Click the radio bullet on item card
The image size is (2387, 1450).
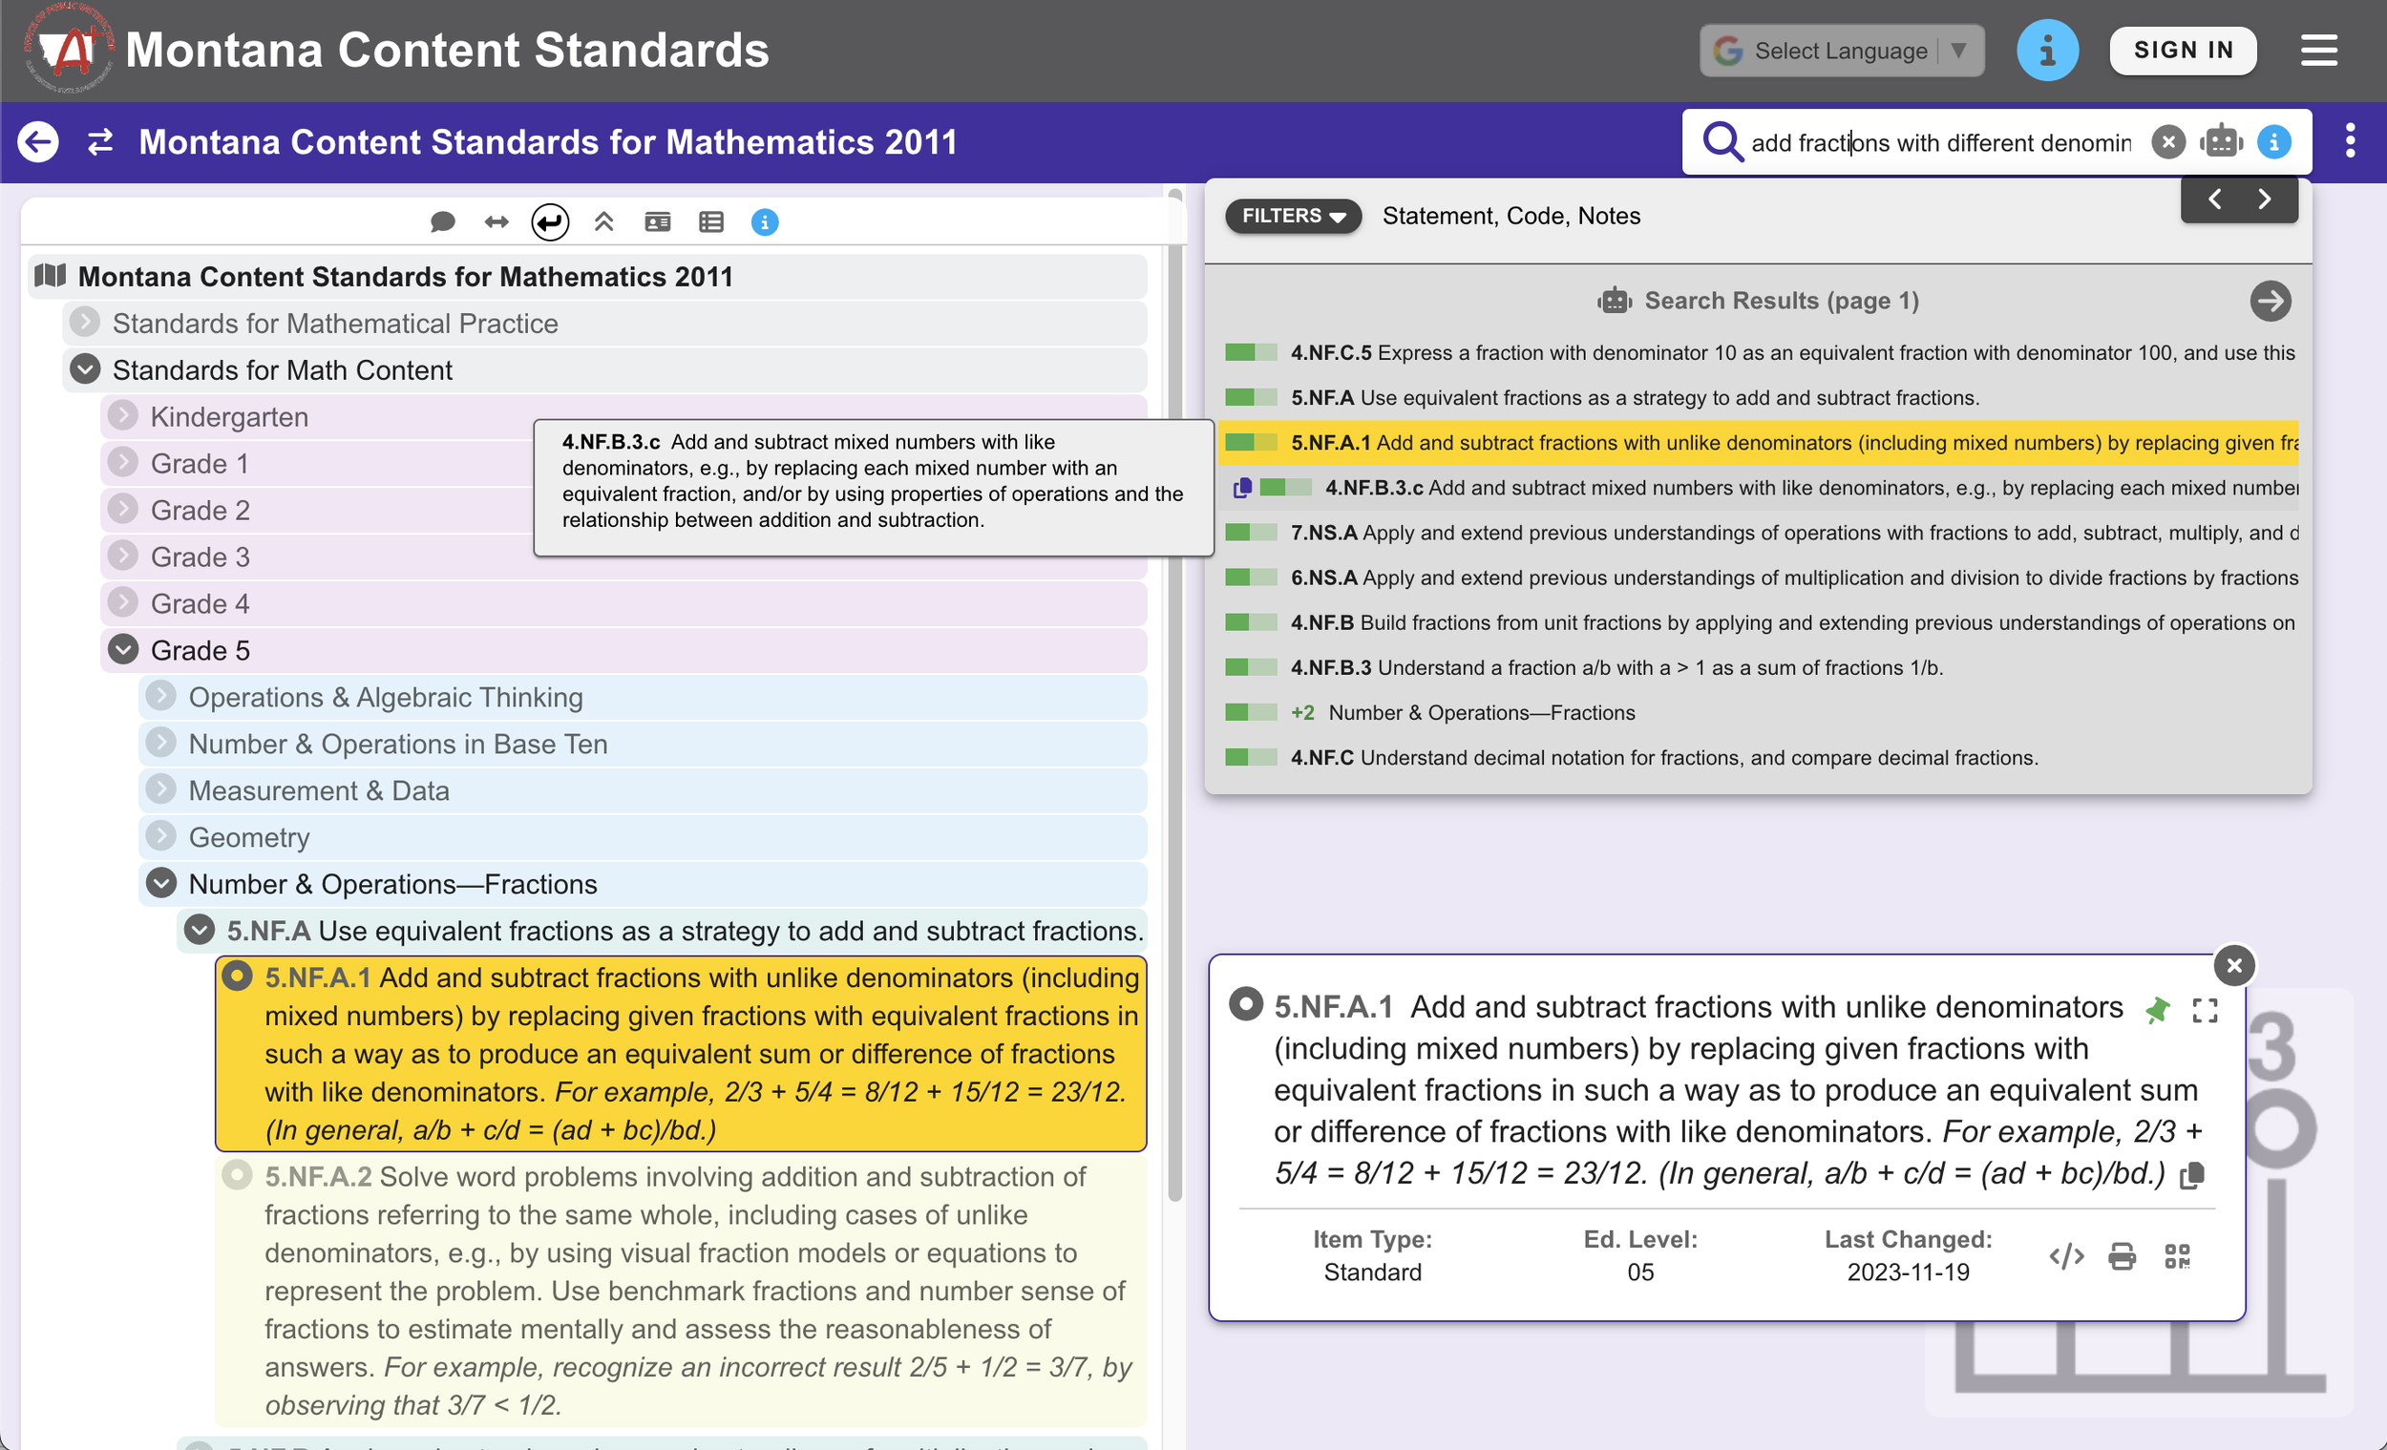click(1245, 1004)
